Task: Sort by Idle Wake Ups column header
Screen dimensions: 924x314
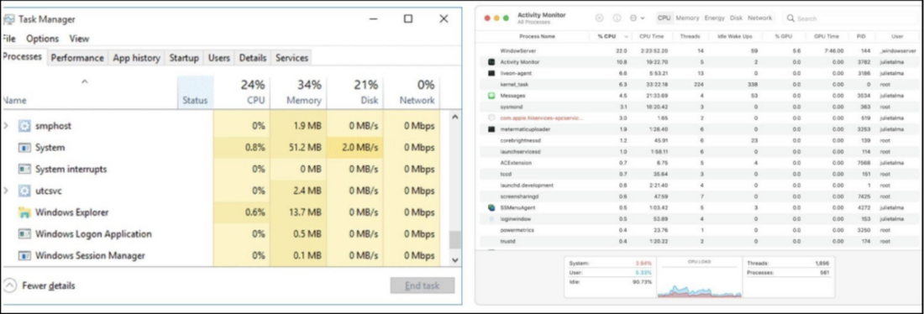Action: [734, 37]
